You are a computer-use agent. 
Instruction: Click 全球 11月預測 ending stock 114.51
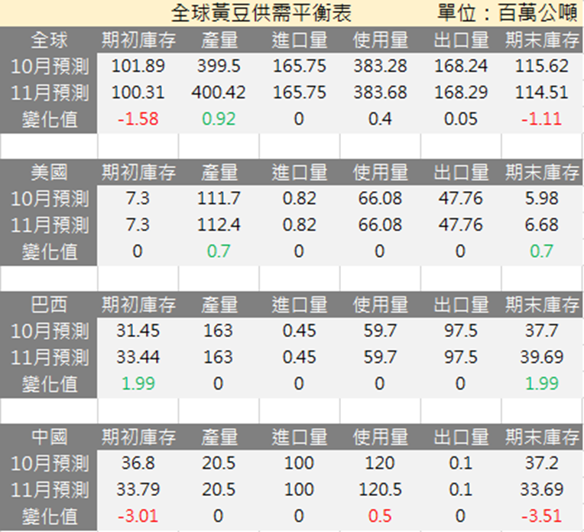(x=541, y=92)
